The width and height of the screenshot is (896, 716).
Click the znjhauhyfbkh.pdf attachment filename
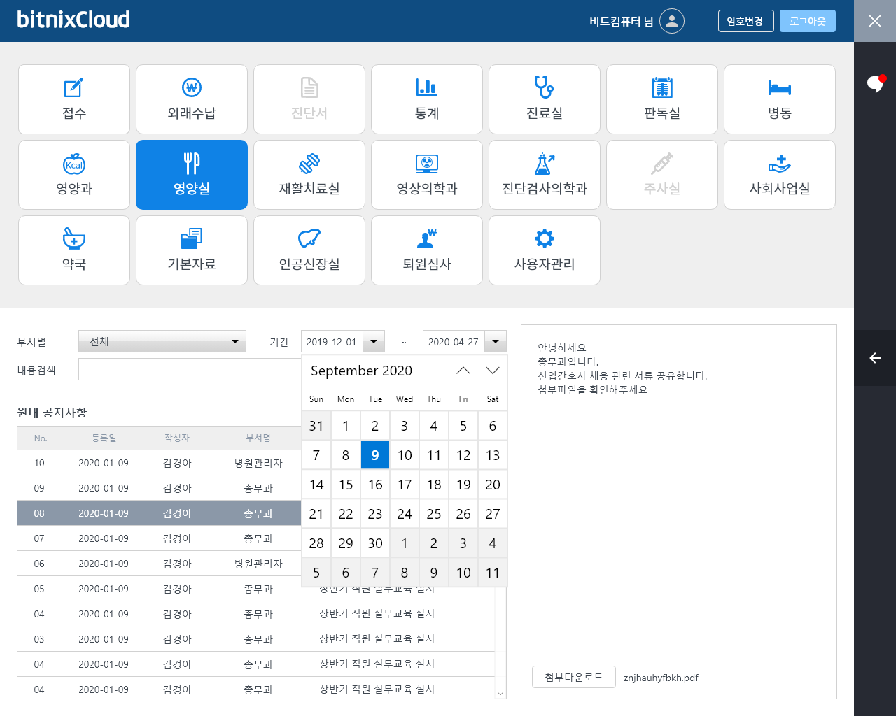[x=661, y=678]
